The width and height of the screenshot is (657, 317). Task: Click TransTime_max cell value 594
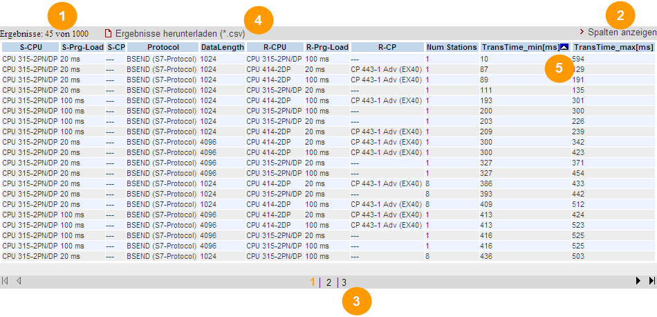(x=578, y=59)
